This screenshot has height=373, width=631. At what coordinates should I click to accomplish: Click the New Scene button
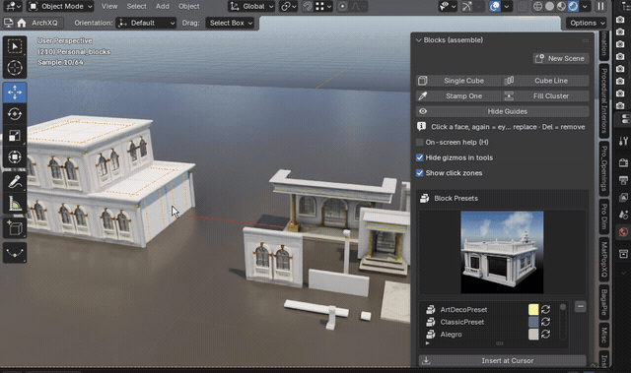pos(561,59)
